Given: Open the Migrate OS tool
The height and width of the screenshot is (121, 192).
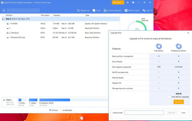Looking at the screenshot, I should tap(83, 11).
